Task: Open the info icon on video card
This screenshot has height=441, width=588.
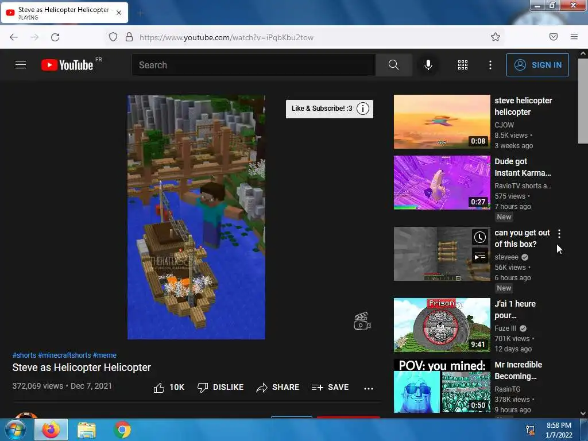Action: [363, 109]
